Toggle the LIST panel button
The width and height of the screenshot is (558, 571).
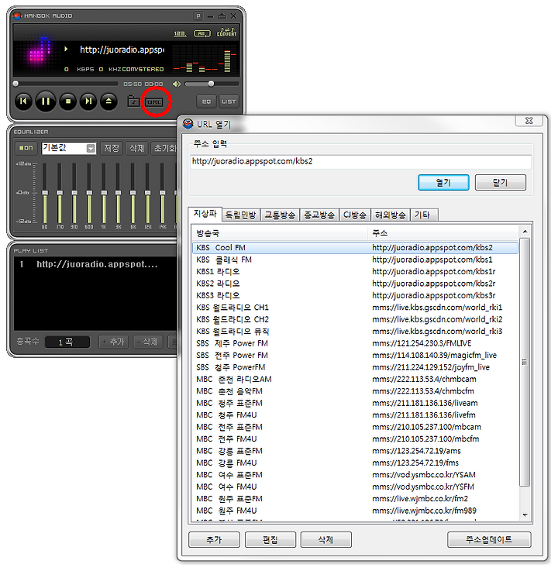click(x=229, y=101)
